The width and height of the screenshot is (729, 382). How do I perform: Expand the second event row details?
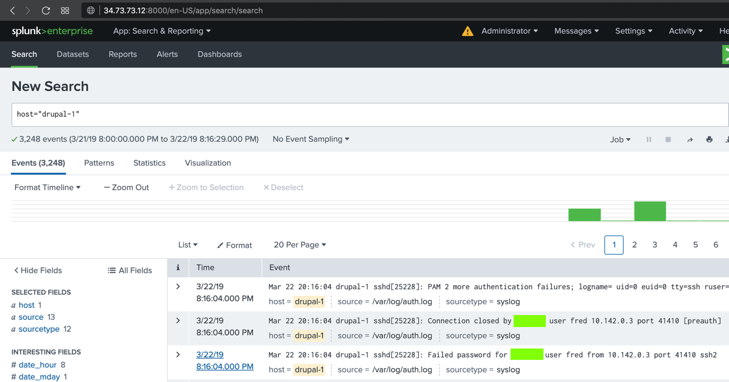tap(178, 321)
